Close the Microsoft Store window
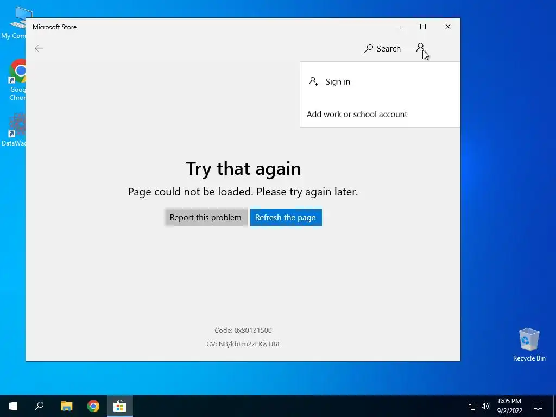This screenshot has height=417, width=556. tap(448, 27)
